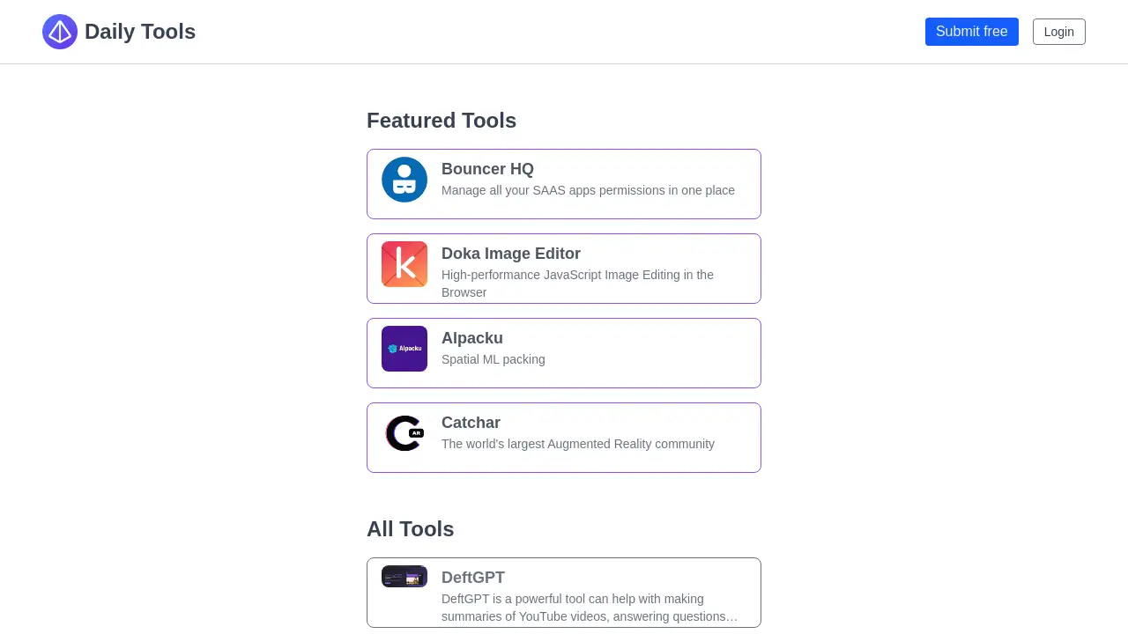Click the Catchar AR logo icon

(x=404, y=433)
